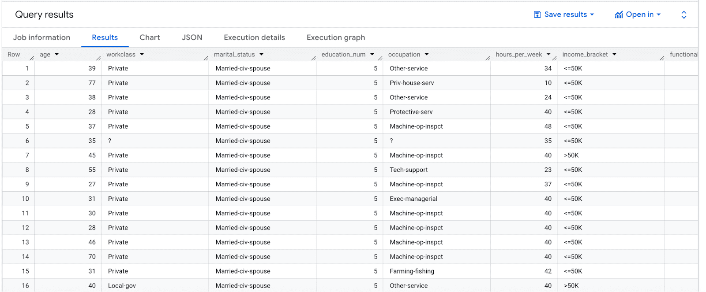This screenshot has height=292, width=706.
Task: Click the Save results button
Action: coord(565,15)
